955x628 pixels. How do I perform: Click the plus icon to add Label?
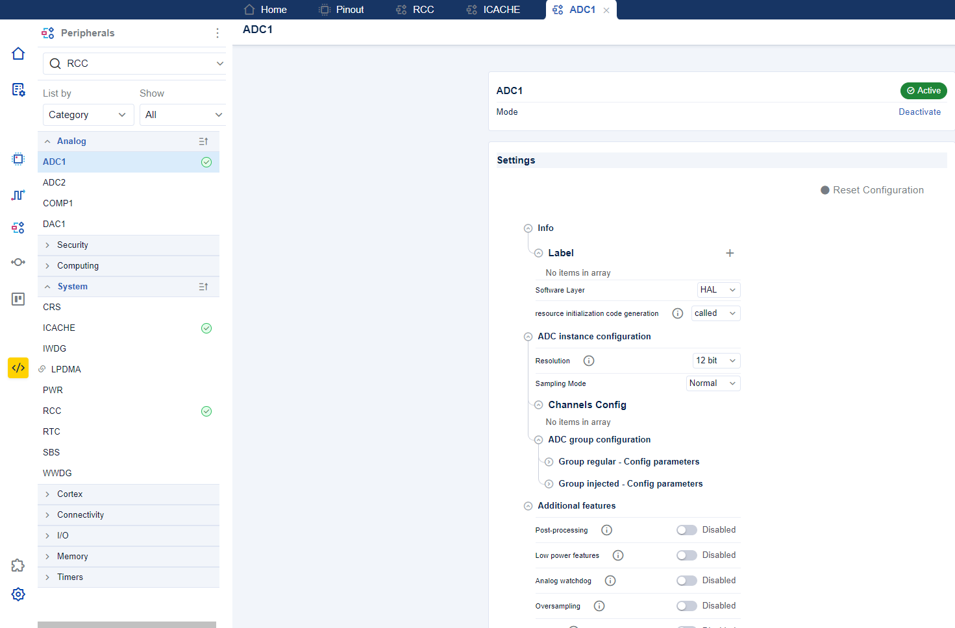pyautogui.click(x=730, y=253)
